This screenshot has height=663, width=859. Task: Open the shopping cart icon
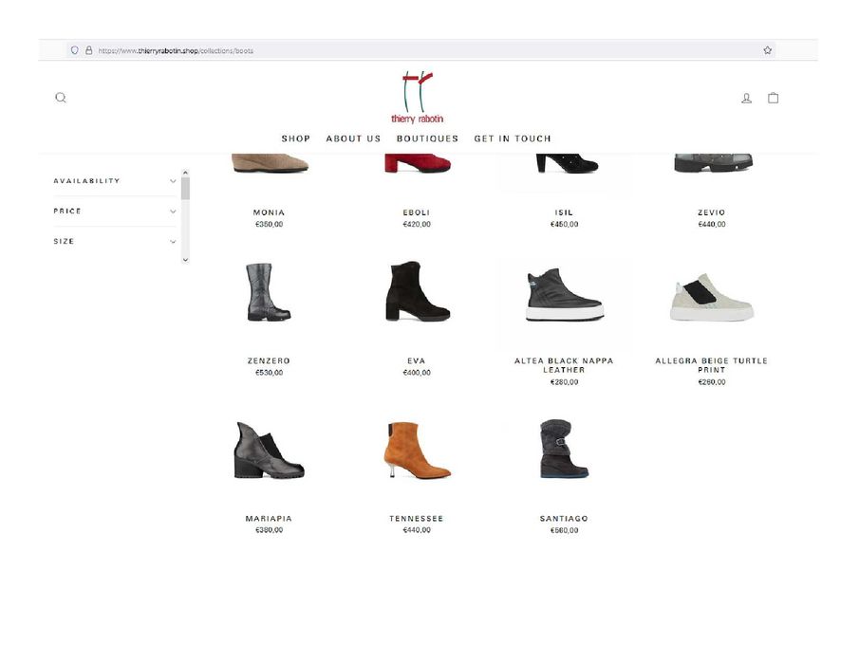point(773,98)
